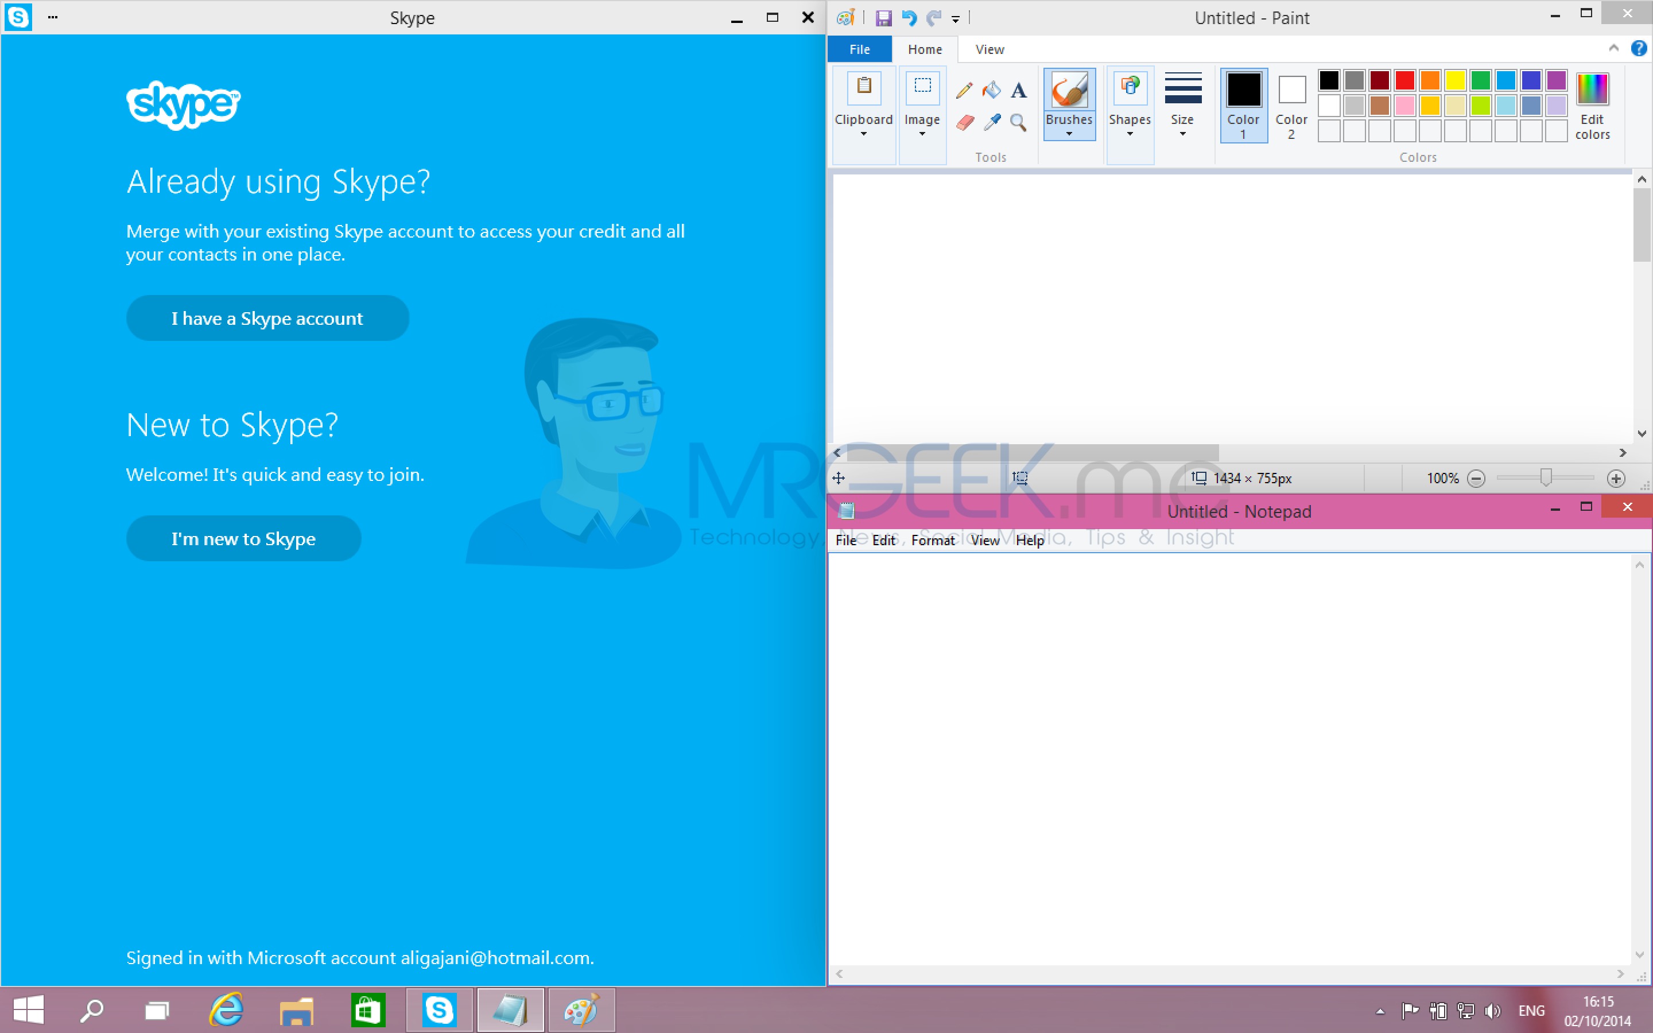Select the Color 2 button in Paint
This screenshot has height=1033, width=1653.
[x=1291, y=105]
